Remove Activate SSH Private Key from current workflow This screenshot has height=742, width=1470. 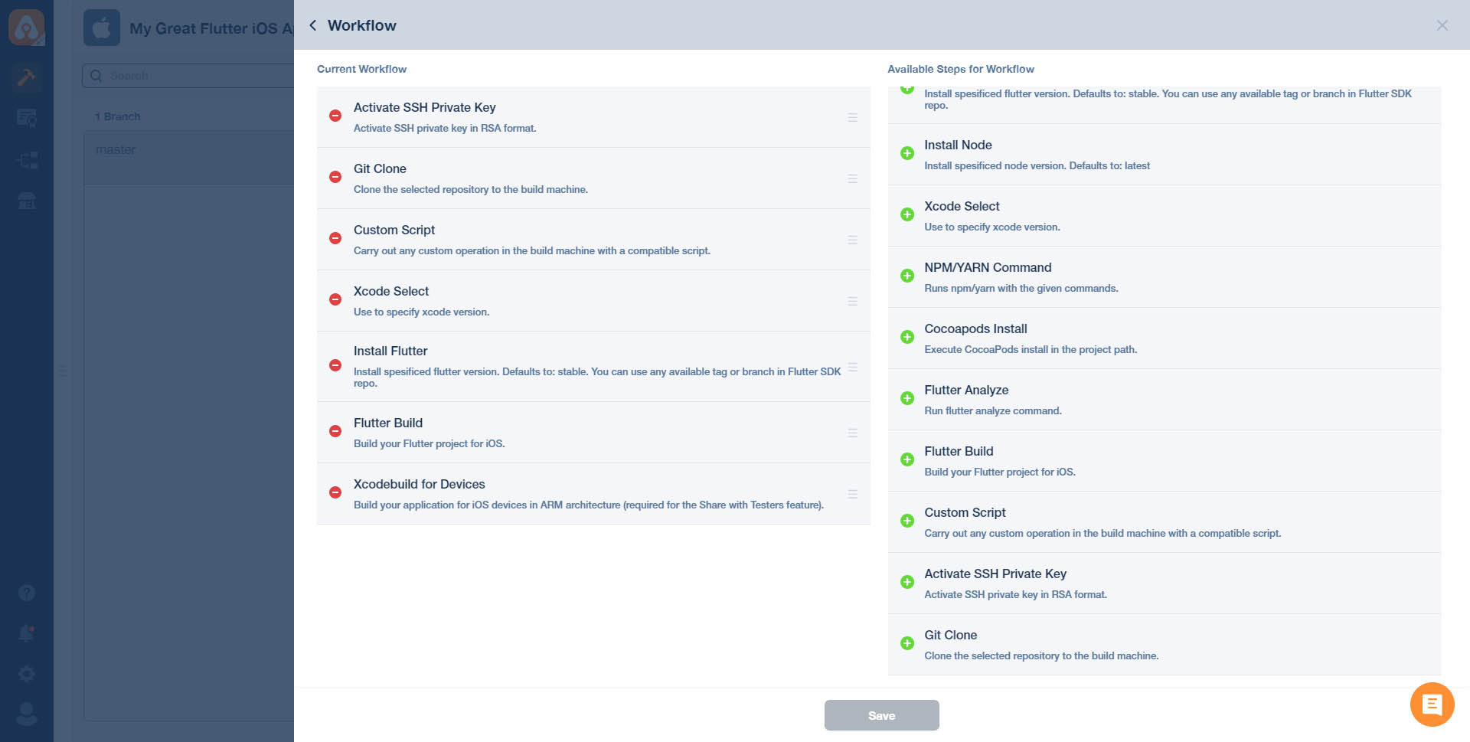335,116
